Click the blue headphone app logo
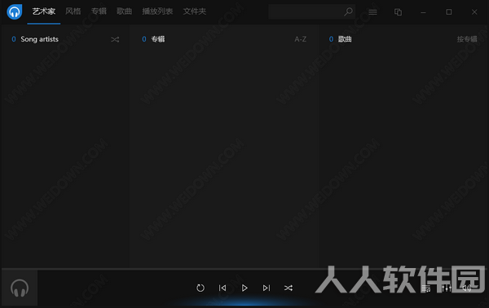 point(15,12)
